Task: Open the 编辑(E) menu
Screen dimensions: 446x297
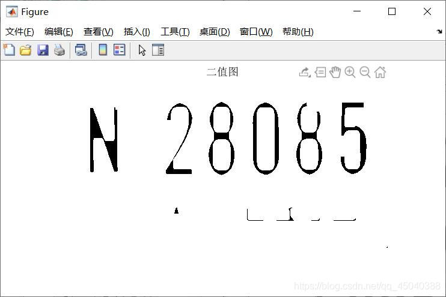Action: pyautogui.click(x=58, y=32)
